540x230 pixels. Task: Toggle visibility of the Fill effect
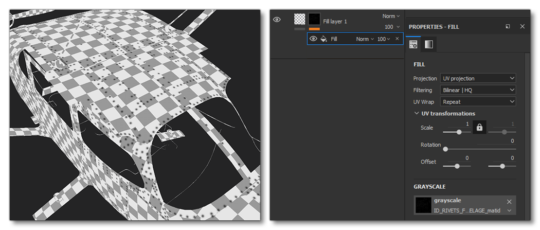313,39
